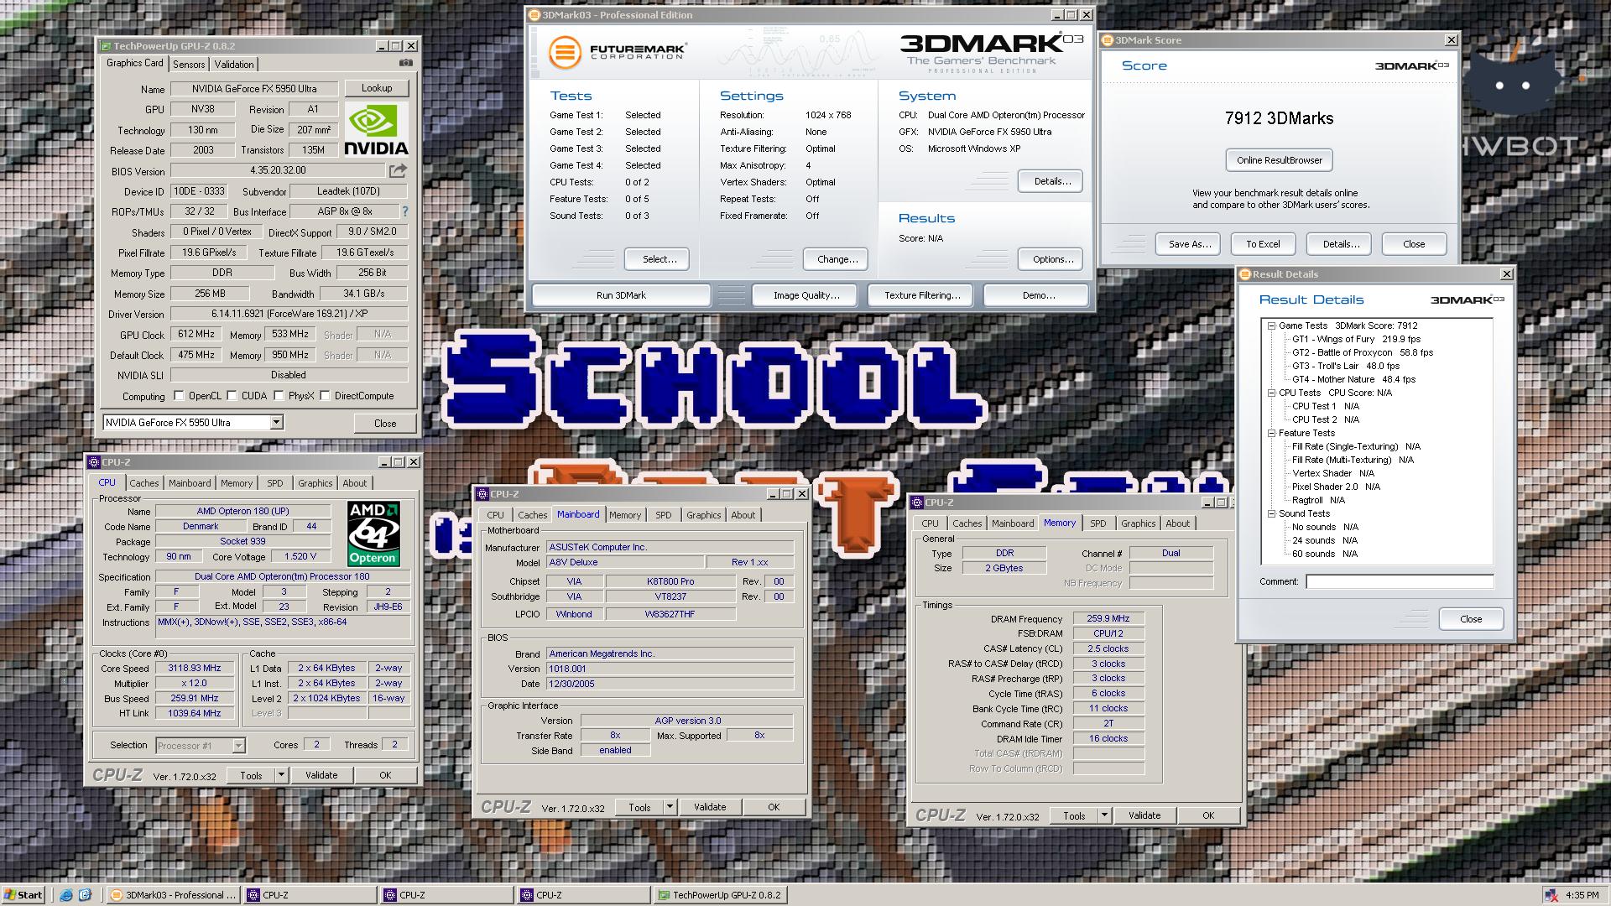Click the Options button in 3DMark03

[x=1052, y=259]
